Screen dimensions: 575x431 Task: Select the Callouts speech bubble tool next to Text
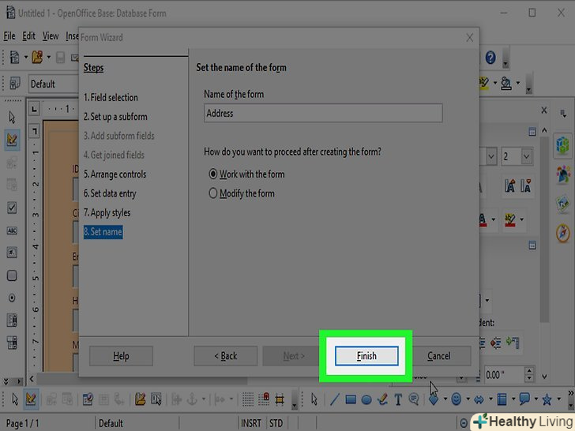(x=414, y=399)
